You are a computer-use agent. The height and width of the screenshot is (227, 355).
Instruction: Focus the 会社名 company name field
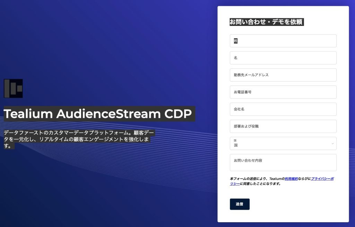[283, 109]
